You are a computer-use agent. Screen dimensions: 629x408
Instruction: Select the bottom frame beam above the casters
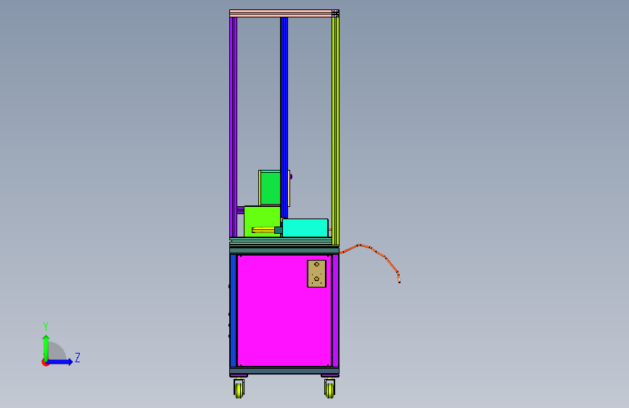tap(284, 371)
